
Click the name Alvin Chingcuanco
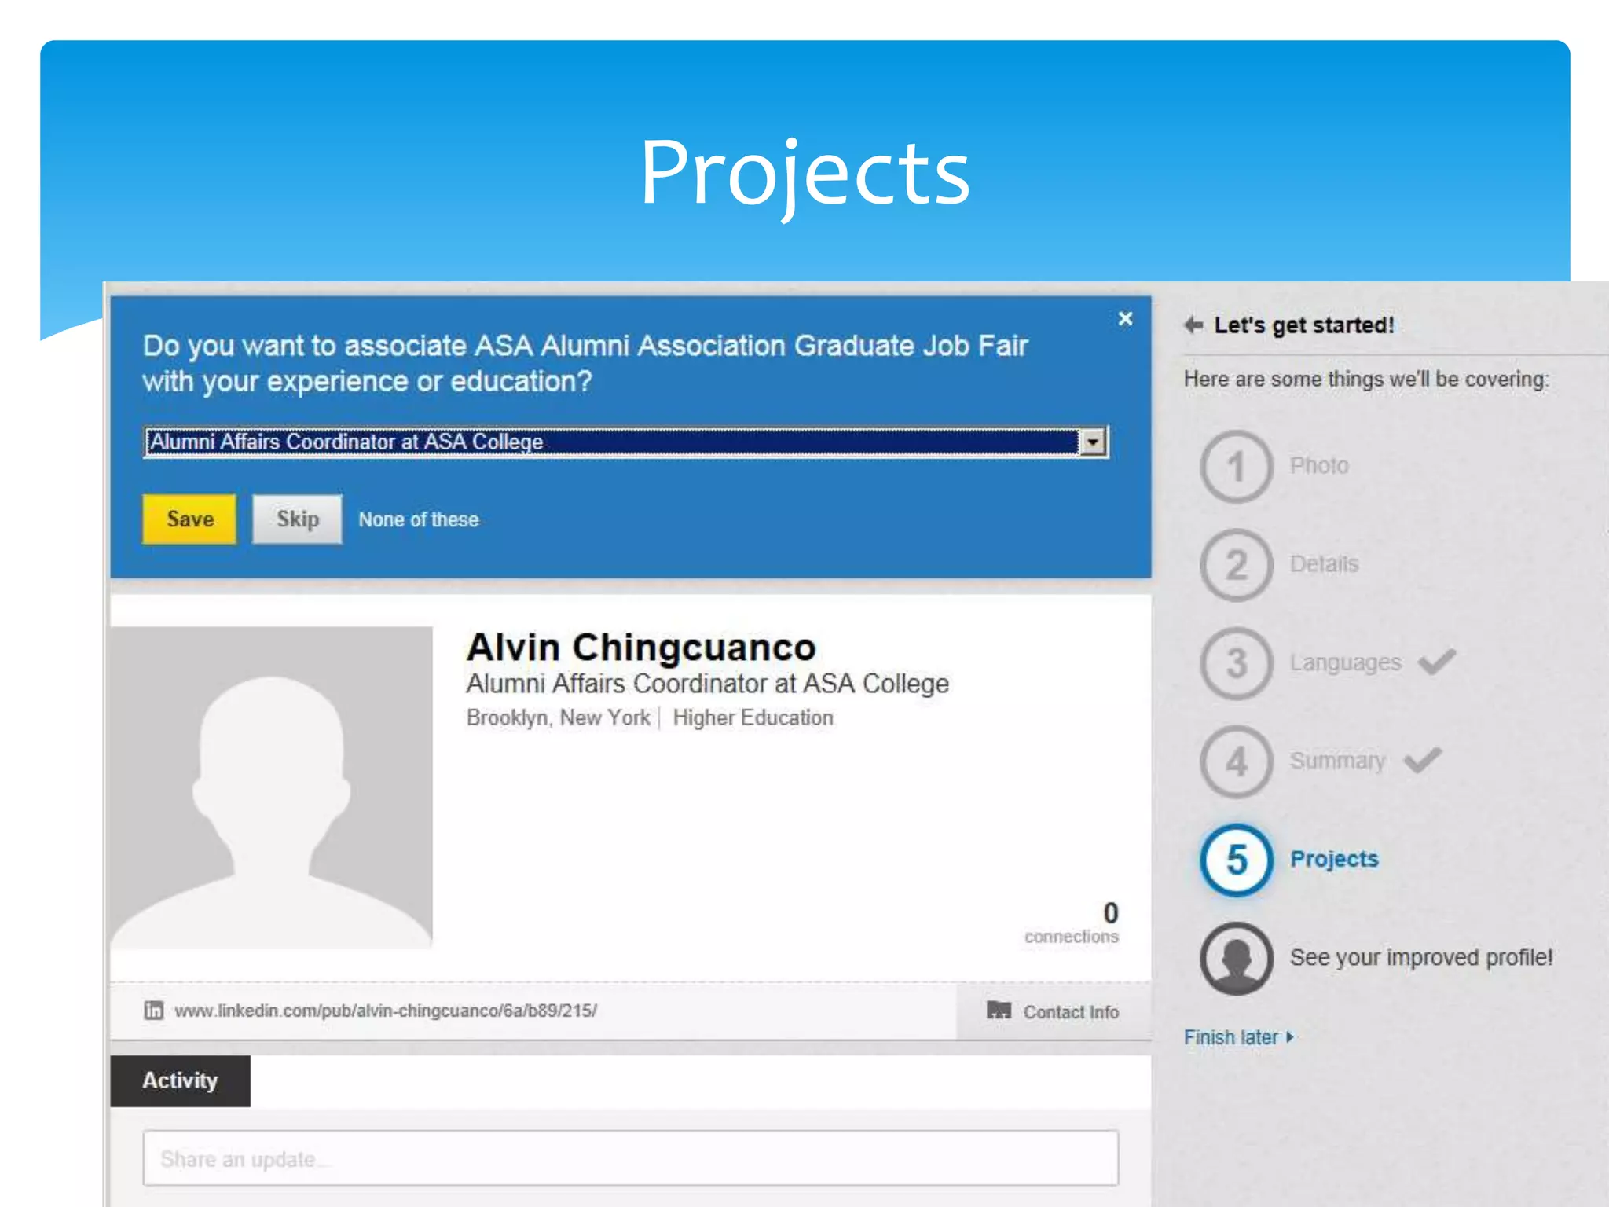(x=641, y=648)
